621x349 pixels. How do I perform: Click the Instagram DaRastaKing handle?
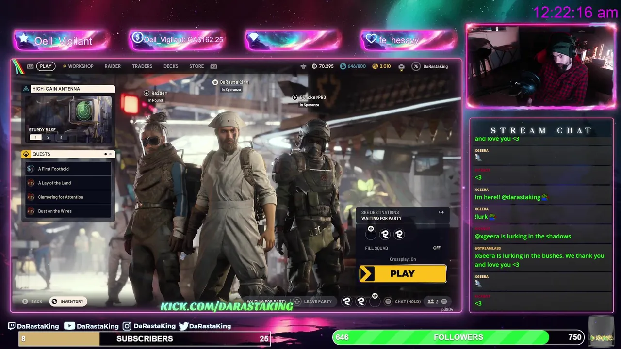tap(149, 326)
